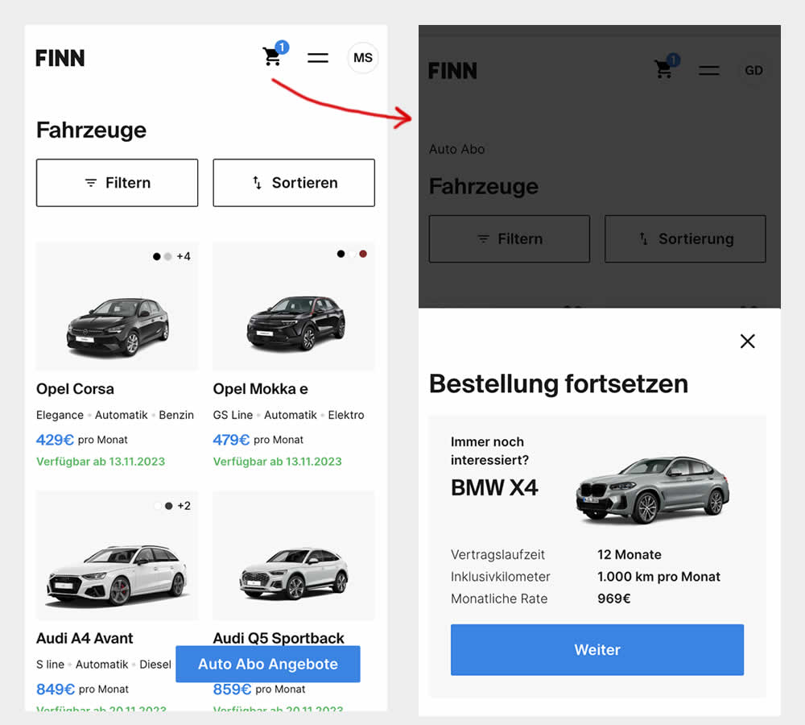
Task: Click the GD profile avatar
Action: (x=753, y=70)
